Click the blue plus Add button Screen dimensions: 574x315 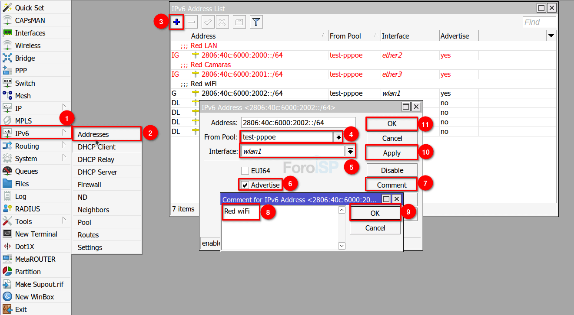coord(176,22)
